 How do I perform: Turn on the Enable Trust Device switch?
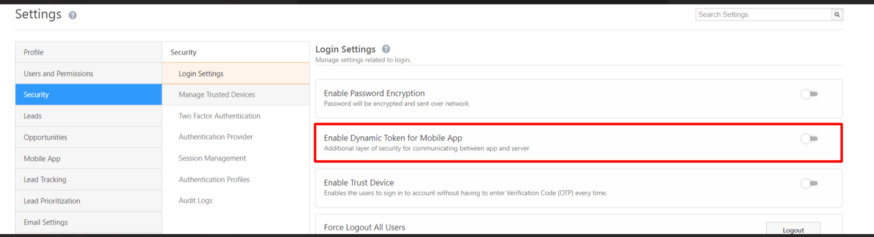tap(809, 183)
